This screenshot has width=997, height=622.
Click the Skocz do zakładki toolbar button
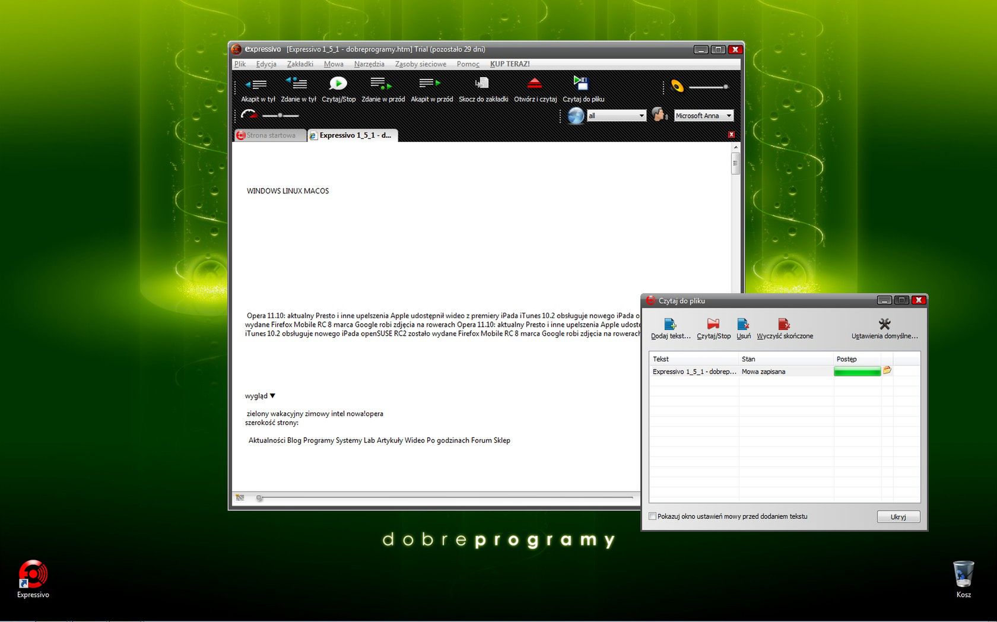pyautogui.click(x=483, y=90)
